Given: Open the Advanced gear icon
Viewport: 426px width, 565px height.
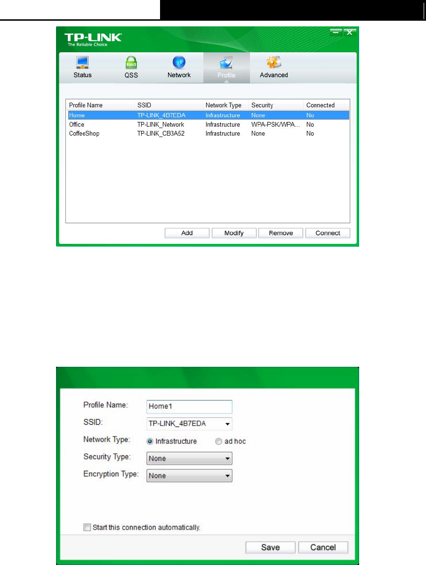Looking at the screenshot, I should click(273, 63).
